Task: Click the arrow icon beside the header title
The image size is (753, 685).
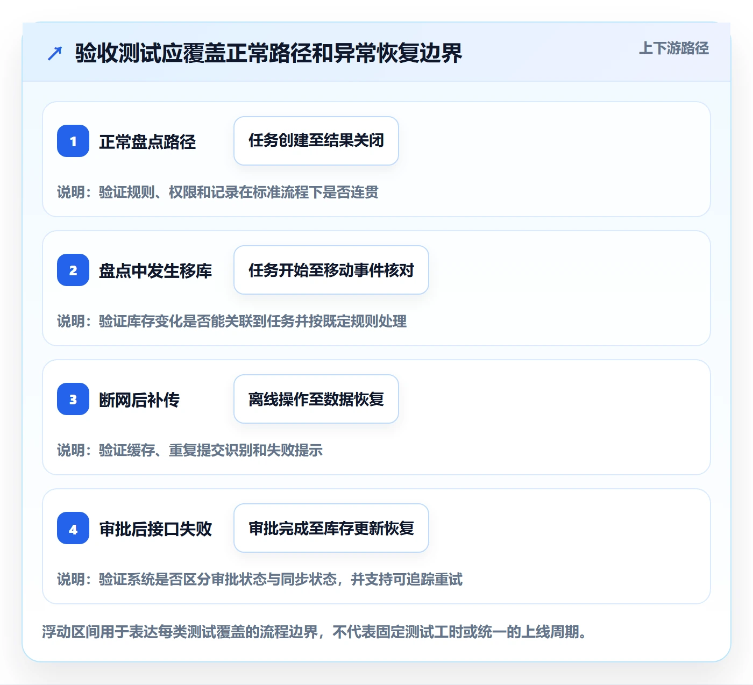Action: [55, 53]
